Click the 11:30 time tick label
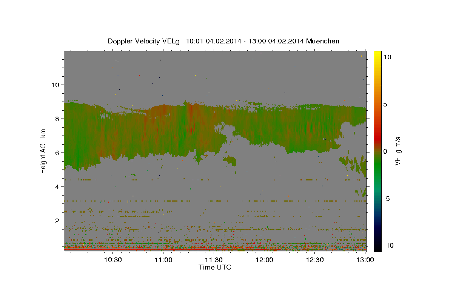The image size is (453, 302). pos(214,260)
